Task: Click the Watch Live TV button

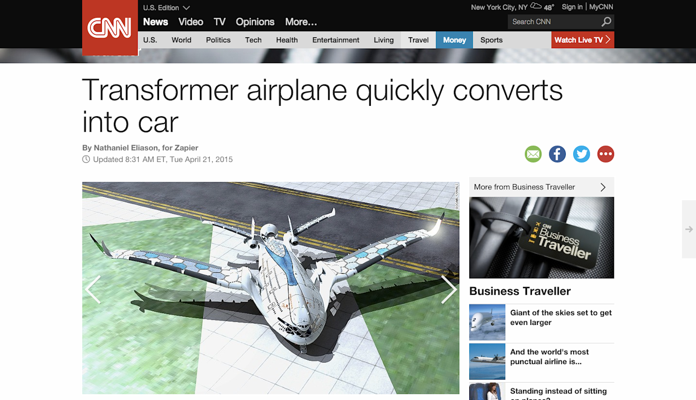Action: 583,40
